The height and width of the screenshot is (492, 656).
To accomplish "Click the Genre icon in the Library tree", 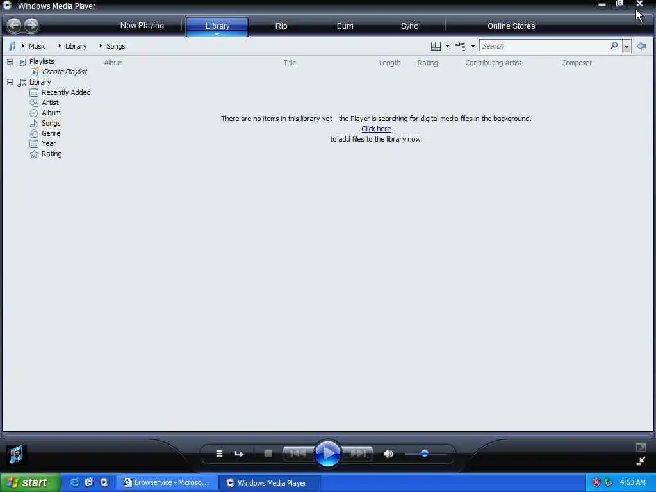I will coord(34,133).
